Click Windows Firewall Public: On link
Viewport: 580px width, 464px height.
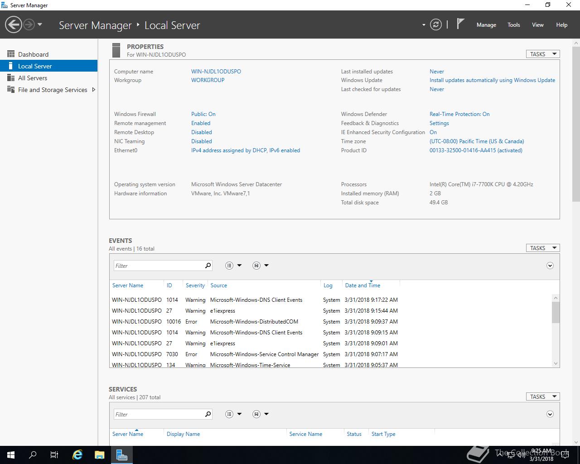(203, 114)
